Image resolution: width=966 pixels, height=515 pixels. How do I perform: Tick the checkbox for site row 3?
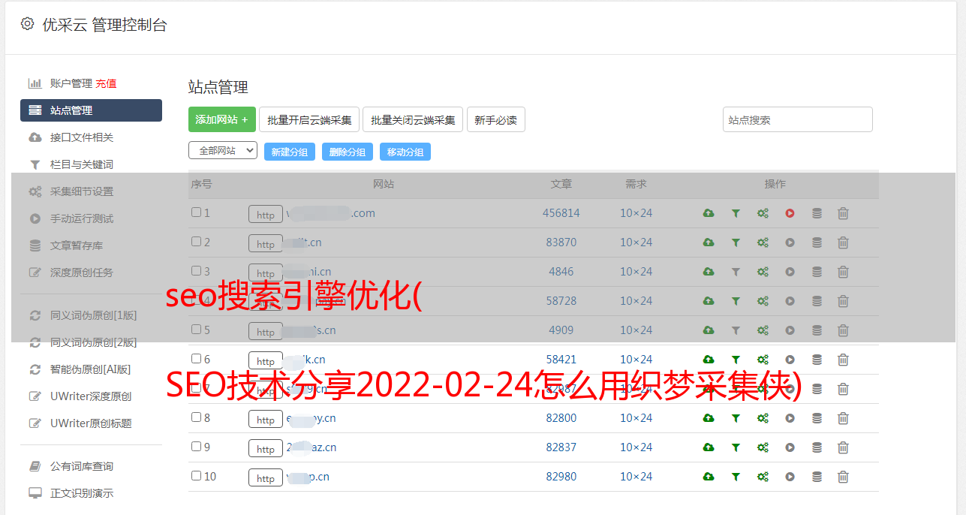pos(196,271)
